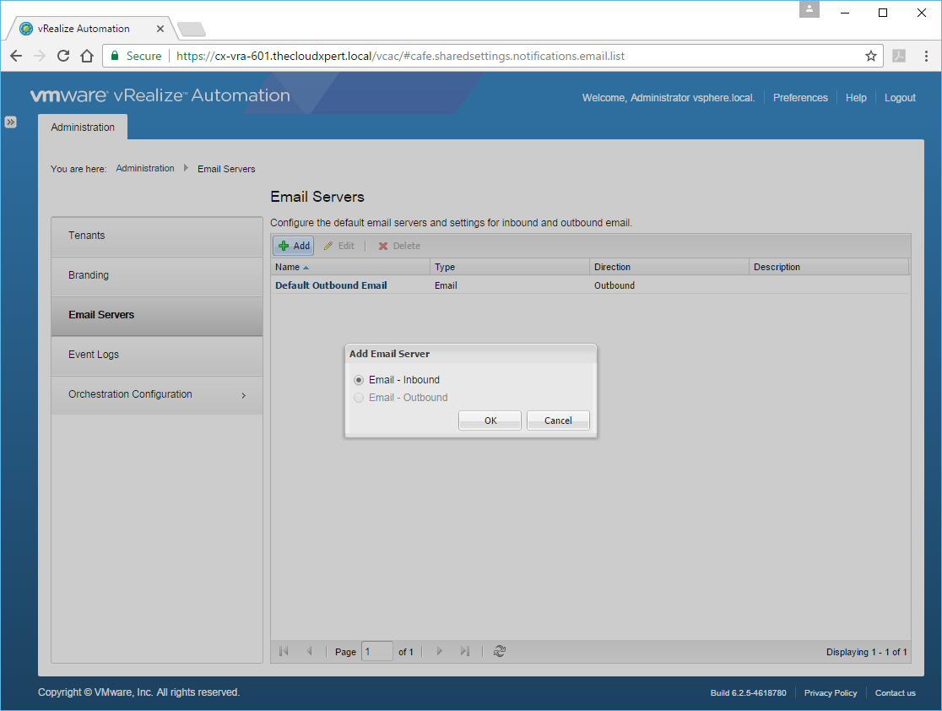The height and width of the screenshot is (711, 942).
Task: Expand the collapsed left side panel
Action: pos(10,122)
